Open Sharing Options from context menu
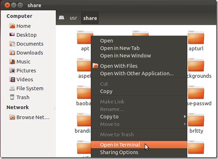Screen dimensions: 218x159 139,153
